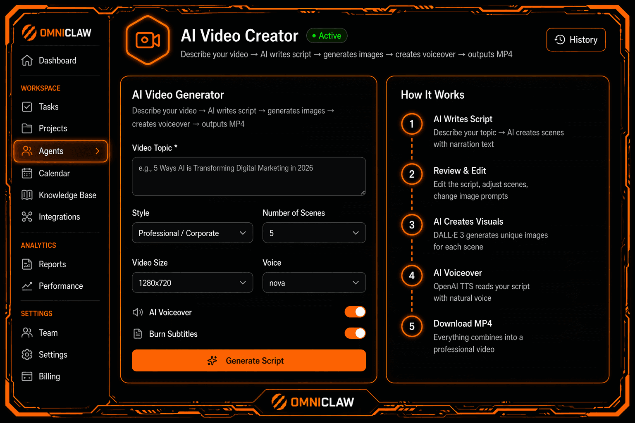
Task: Navigate to Integrations
Action: tap(60, 216)
